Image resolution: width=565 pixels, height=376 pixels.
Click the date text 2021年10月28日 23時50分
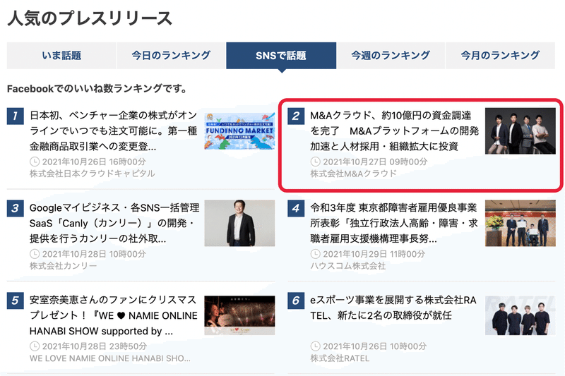click(x=95, y=346)
